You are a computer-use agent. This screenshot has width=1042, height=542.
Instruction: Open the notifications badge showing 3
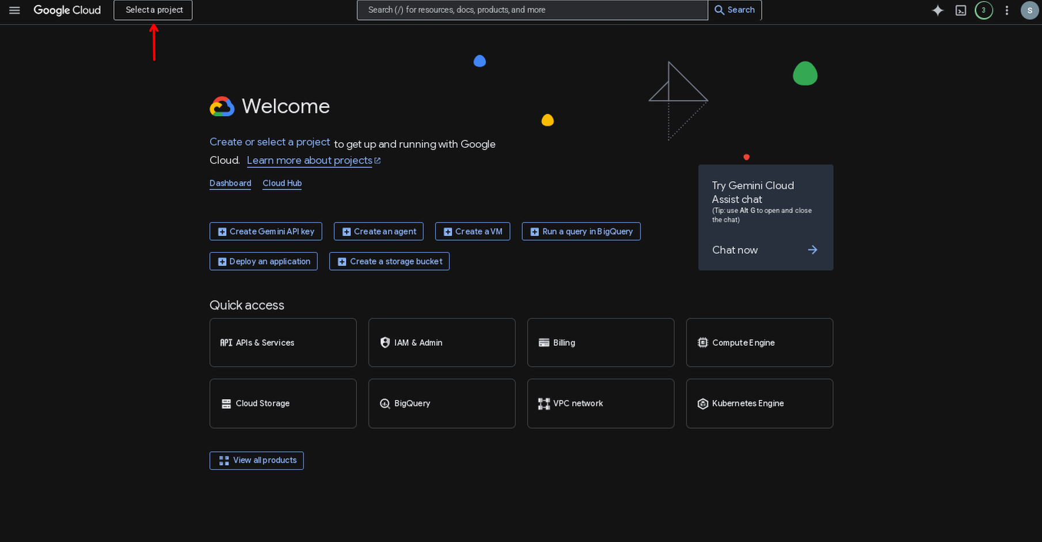point(984,10)
